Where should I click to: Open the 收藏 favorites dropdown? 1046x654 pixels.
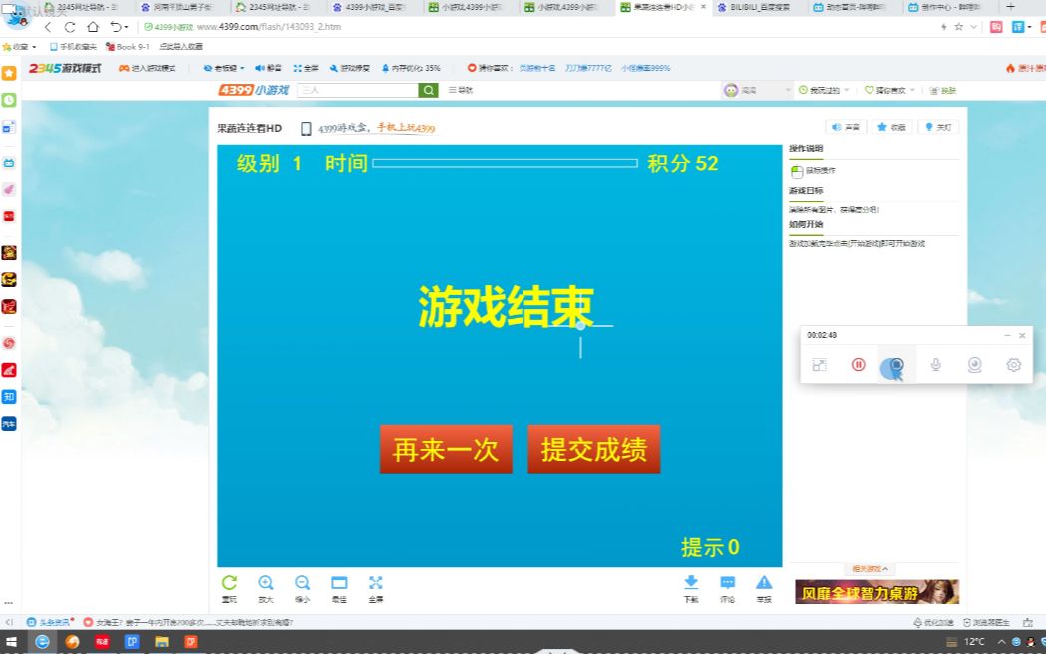pyautogui.click(x=22, y=45)
